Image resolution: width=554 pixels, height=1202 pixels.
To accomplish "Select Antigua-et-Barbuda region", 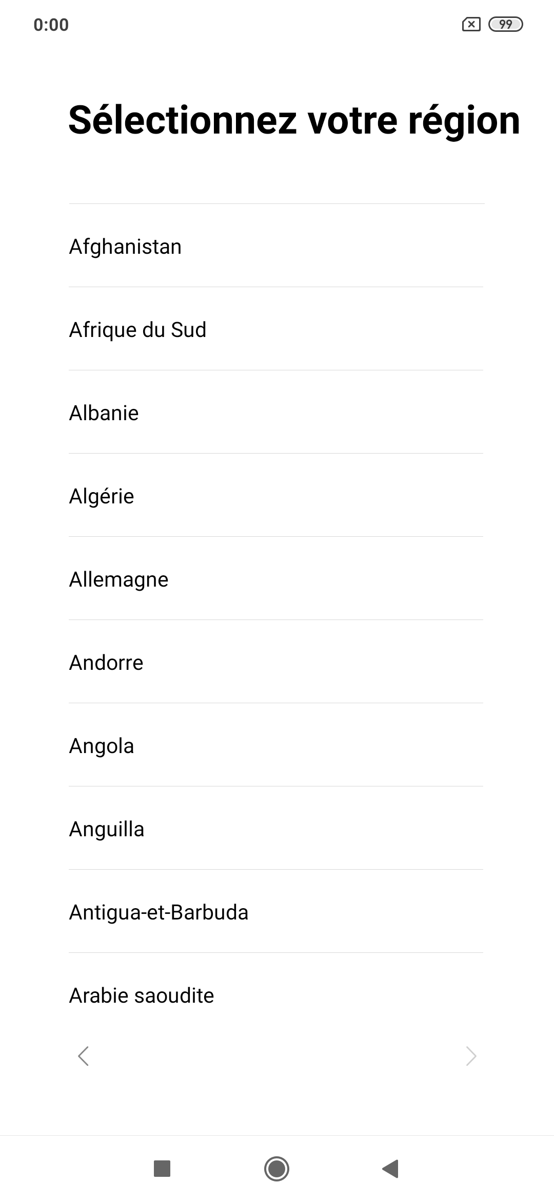I will point(159,912).
